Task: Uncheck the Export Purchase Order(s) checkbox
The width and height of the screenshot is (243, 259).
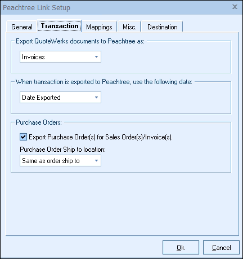Action: (23, 137)
